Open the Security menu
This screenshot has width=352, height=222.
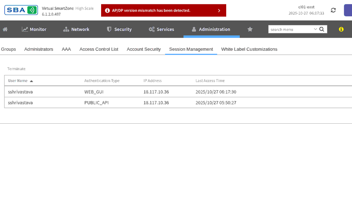(119, 30)
